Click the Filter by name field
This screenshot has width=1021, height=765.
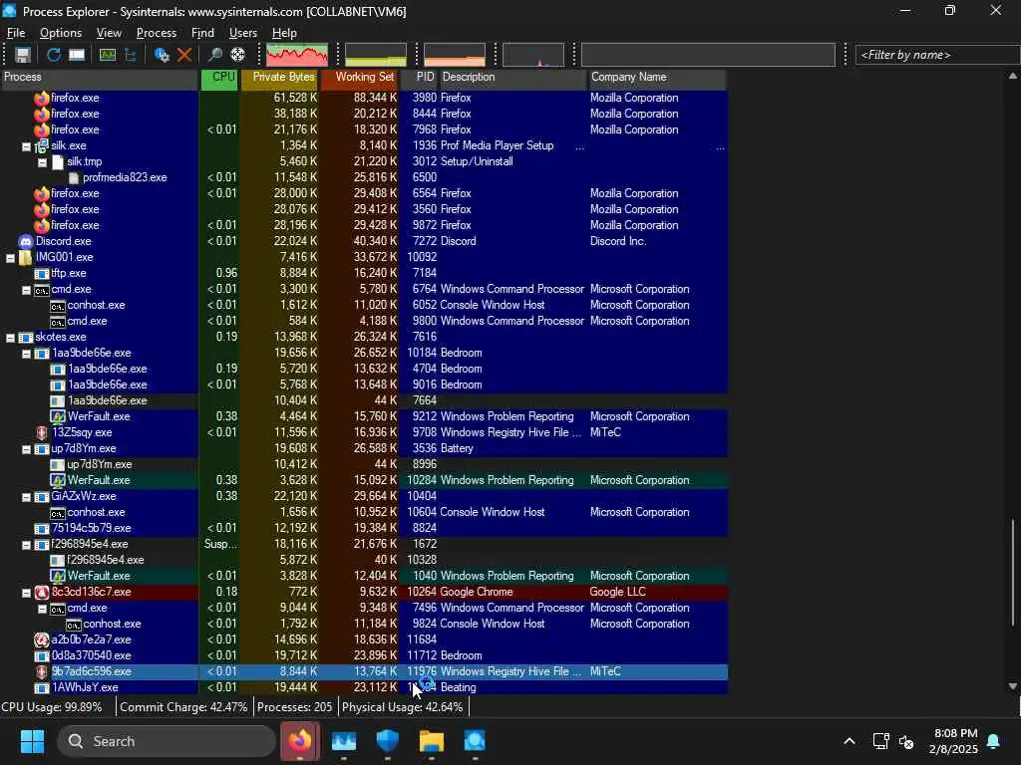click(937, 56)
